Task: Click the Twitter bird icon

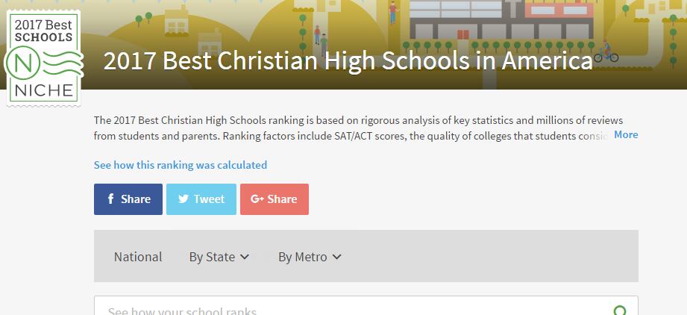Action: pos(183,199)
